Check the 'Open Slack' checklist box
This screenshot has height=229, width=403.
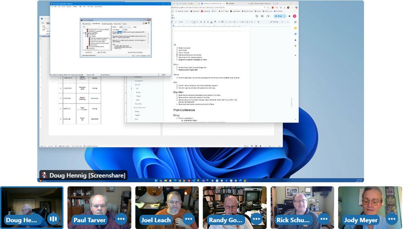point(177,50)
